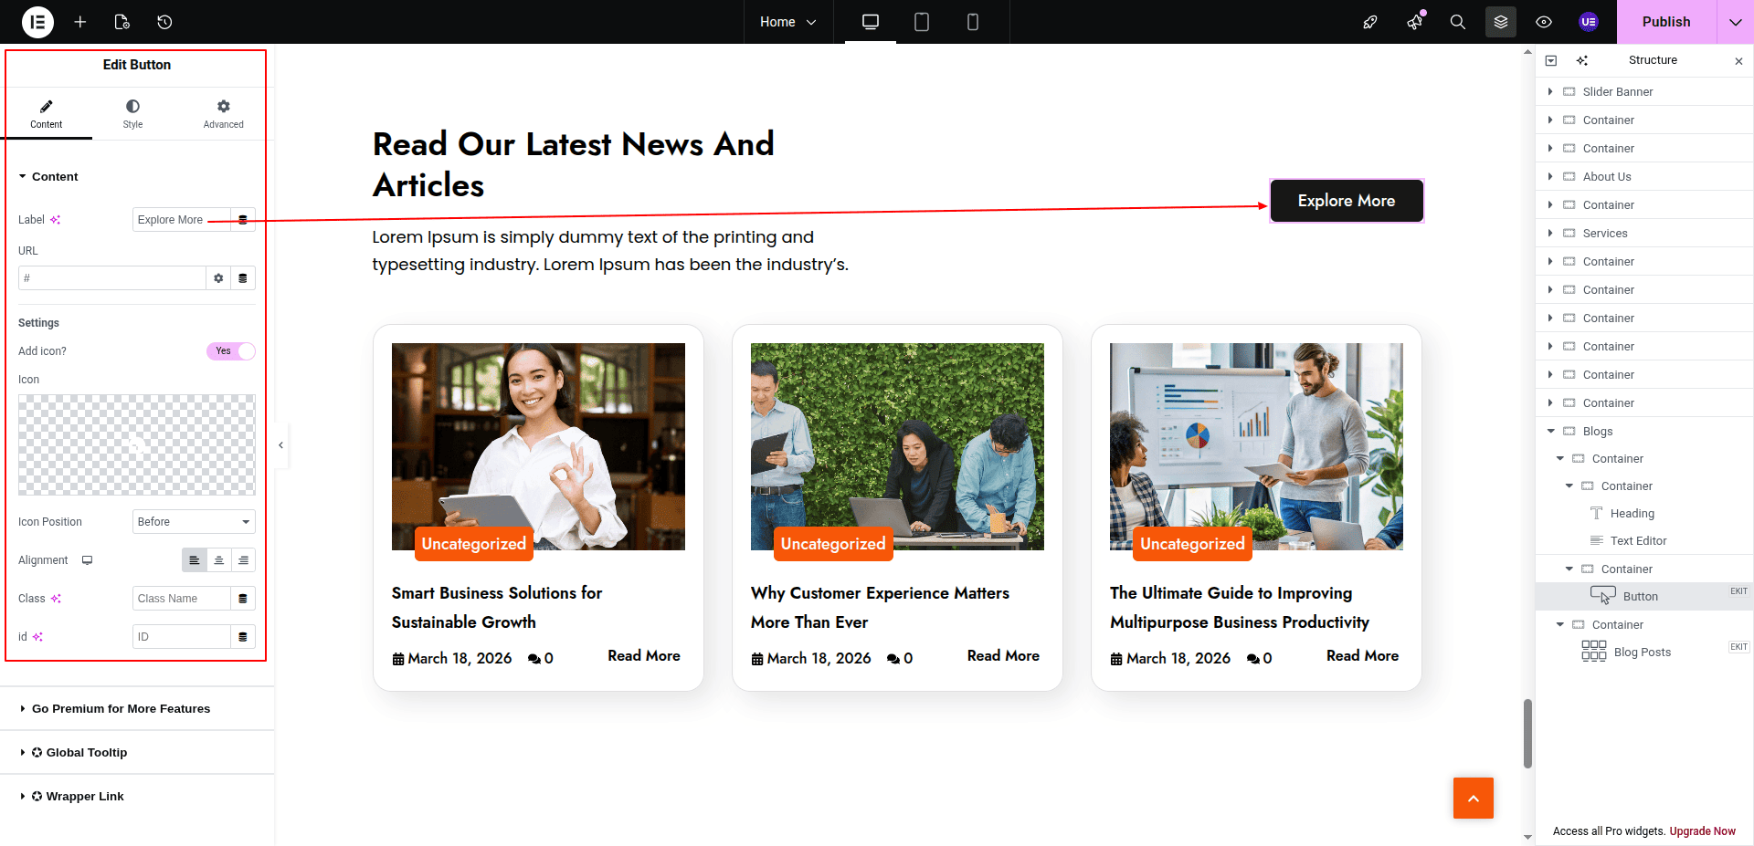Open the revision history icon
This screenshot has width=1754, height=846.
(x=164, y=22)
